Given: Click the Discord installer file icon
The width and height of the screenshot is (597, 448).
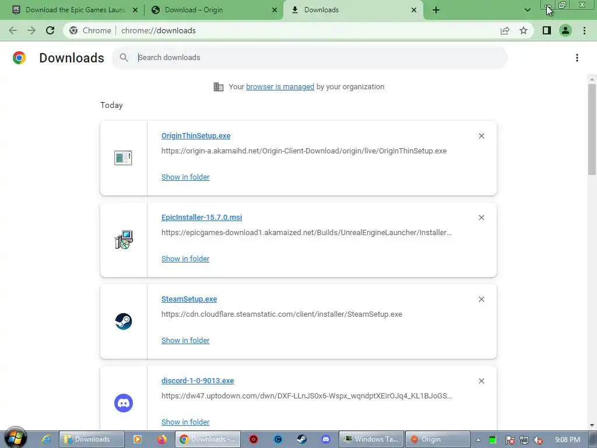Looking at the screenshot, I should tap(124, 403).
